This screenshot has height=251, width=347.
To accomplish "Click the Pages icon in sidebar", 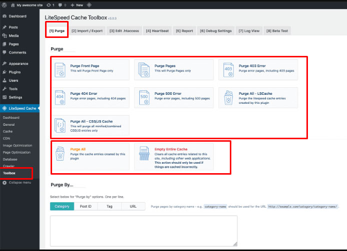I will click(5, 44).
